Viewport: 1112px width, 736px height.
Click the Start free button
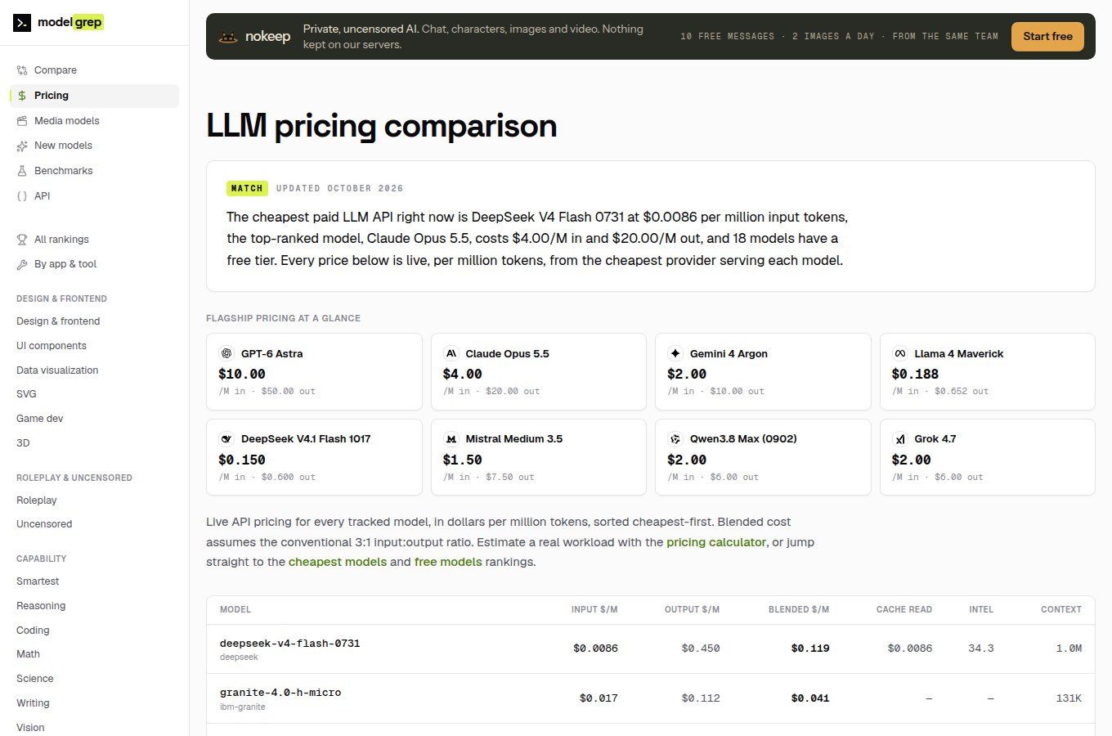tap(1047, 37)
